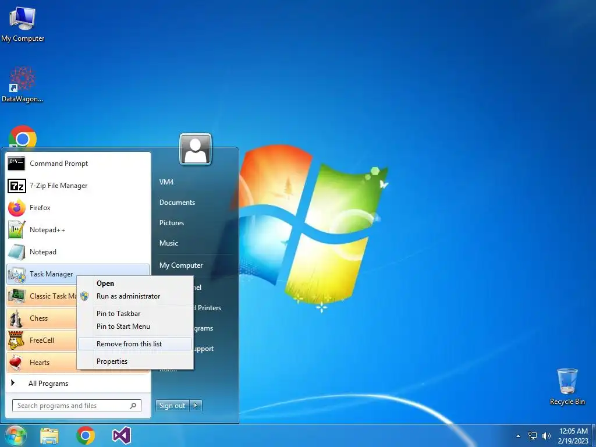
Task: Open the My Computer desktop icon
Action: [x=23, y=23]
